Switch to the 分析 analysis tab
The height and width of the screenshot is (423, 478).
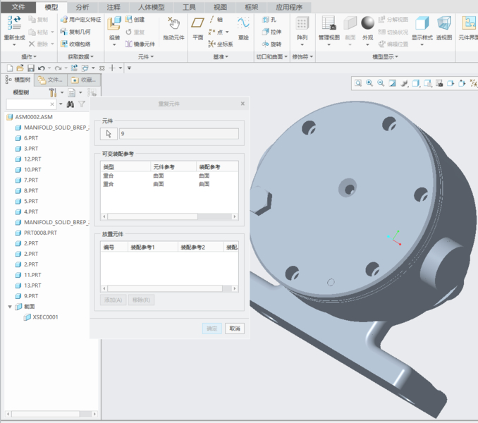82,7
